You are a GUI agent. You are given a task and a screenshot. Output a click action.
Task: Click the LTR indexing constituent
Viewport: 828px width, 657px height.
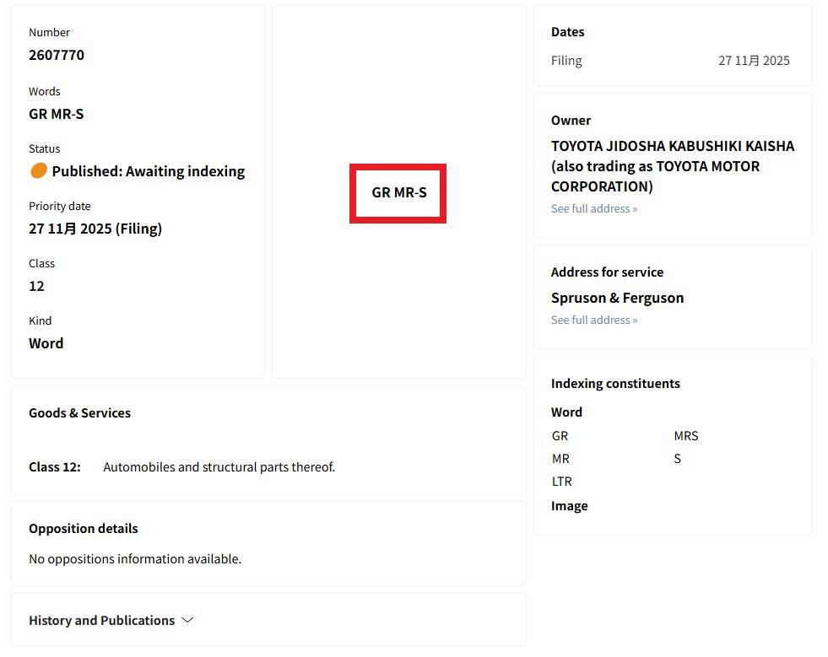(x=561, y=482)
